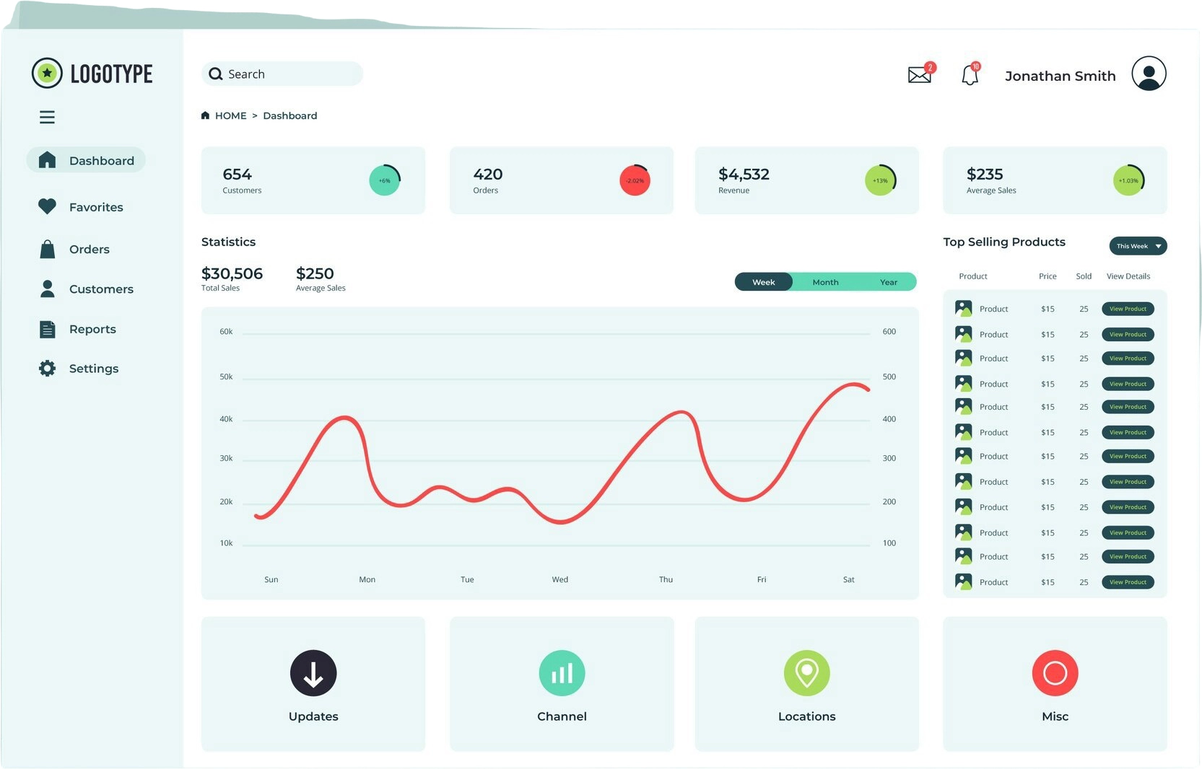Open the bell notifications icon

click(x=971, y=74)
